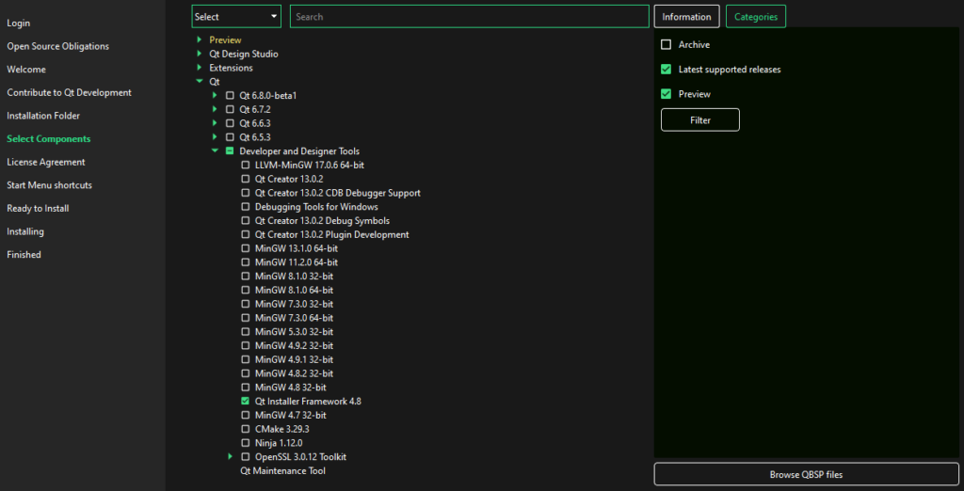
Task: Select the Qt Design Studio label
Action: pyautogui.click(x=244, y=54)
